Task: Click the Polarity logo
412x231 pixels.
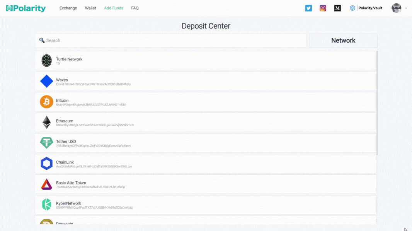Action: (x=26, y=8)
